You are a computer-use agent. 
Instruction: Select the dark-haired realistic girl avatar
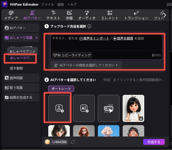[x=59, y=131]
